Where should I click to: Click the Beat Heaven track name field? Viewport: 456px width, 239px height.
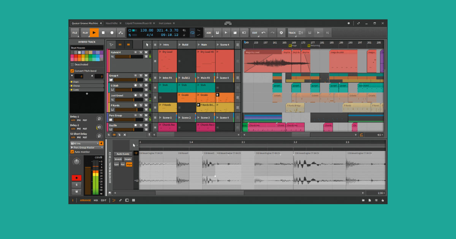pyautogui.click(x=87, y=48)
